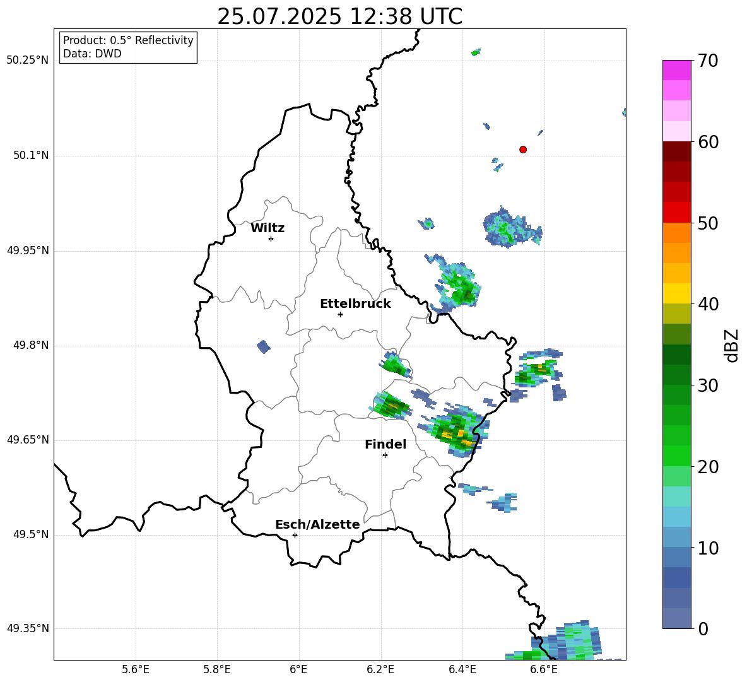Click the 50.1°N latitude label

coord(31,156)
